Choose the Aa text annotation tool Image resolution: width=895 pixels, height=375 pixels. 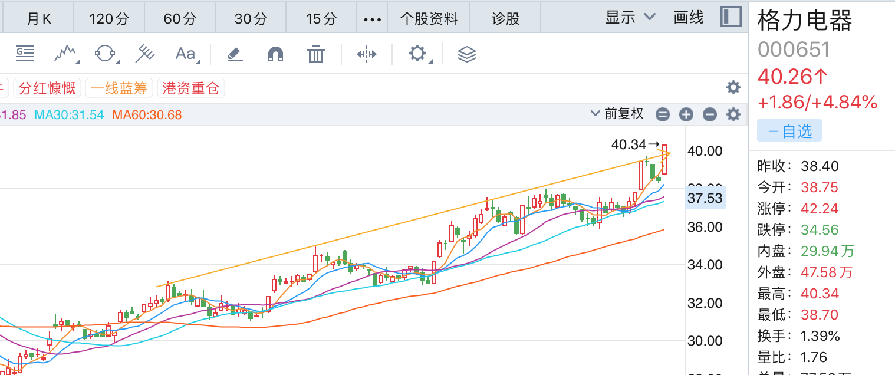pos(186,54)
